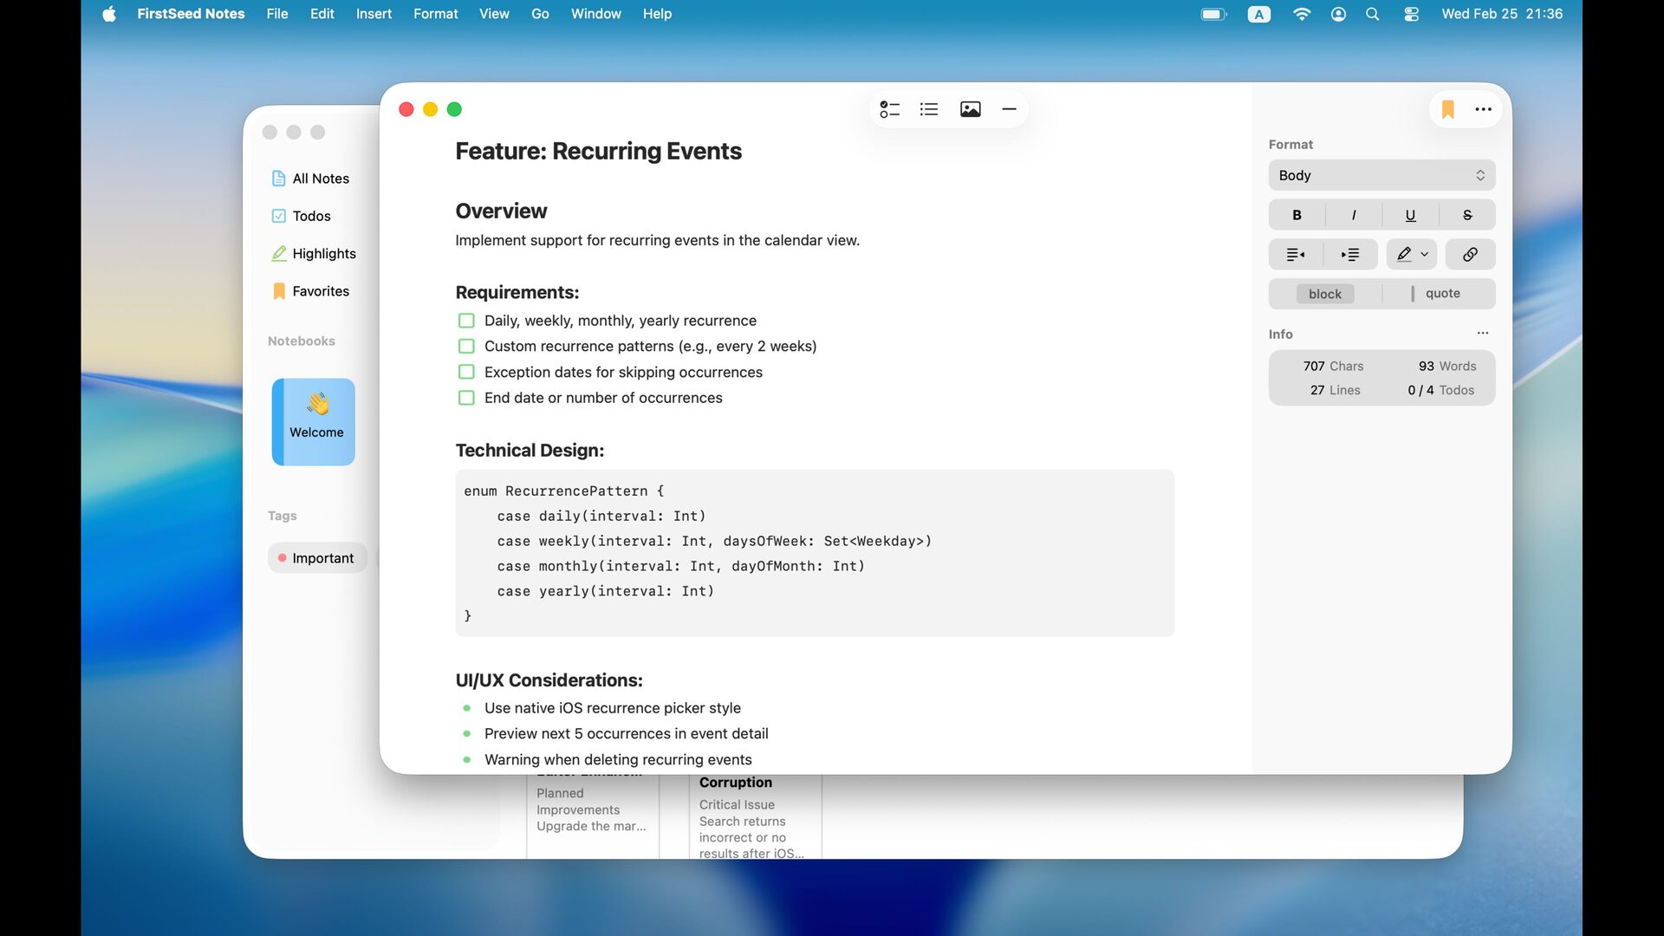
Task: Insert a bulleted list from the toolbar
Action: coord(929,109)
